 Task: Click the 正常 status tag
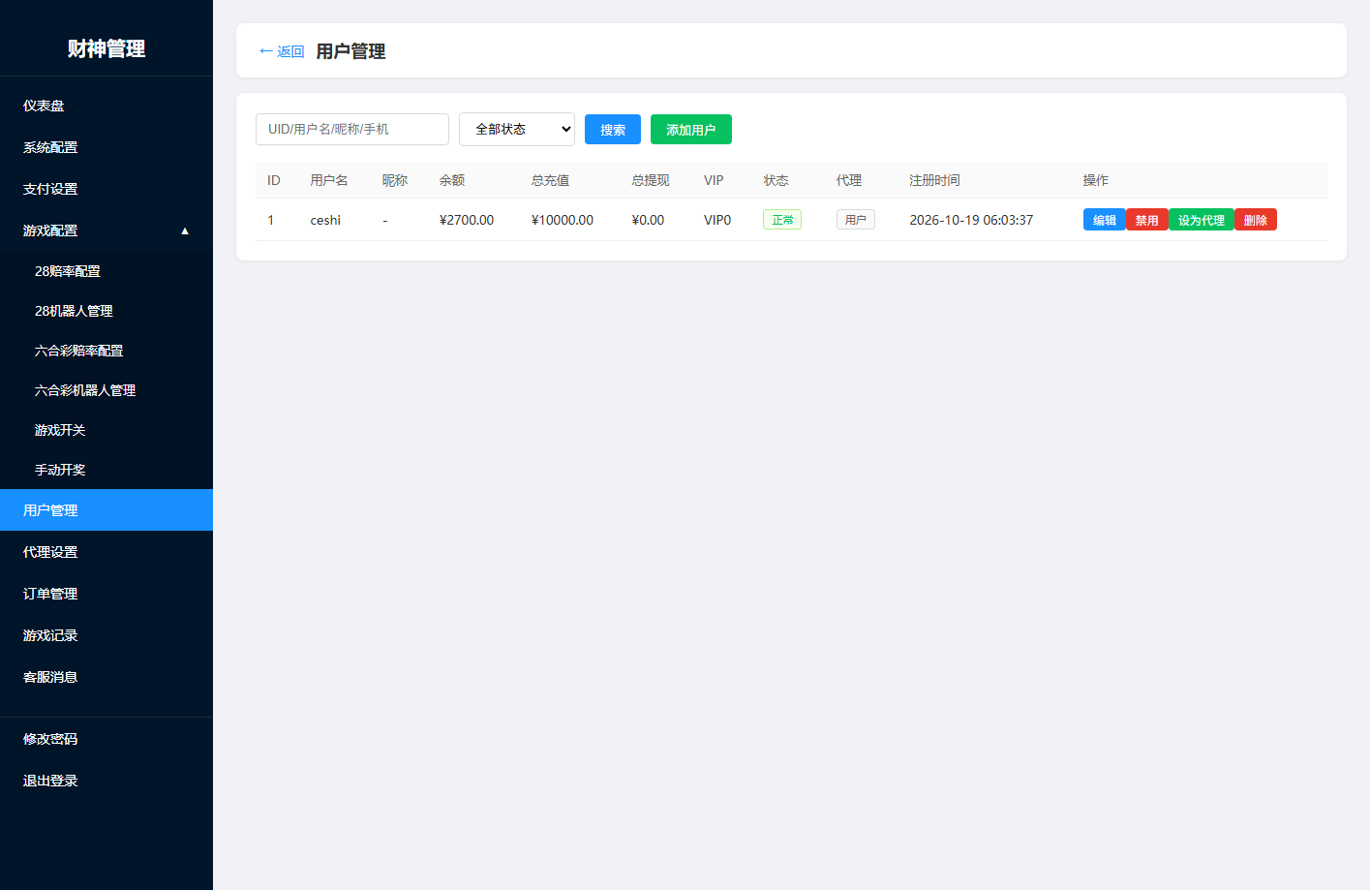tap(782, 220)
